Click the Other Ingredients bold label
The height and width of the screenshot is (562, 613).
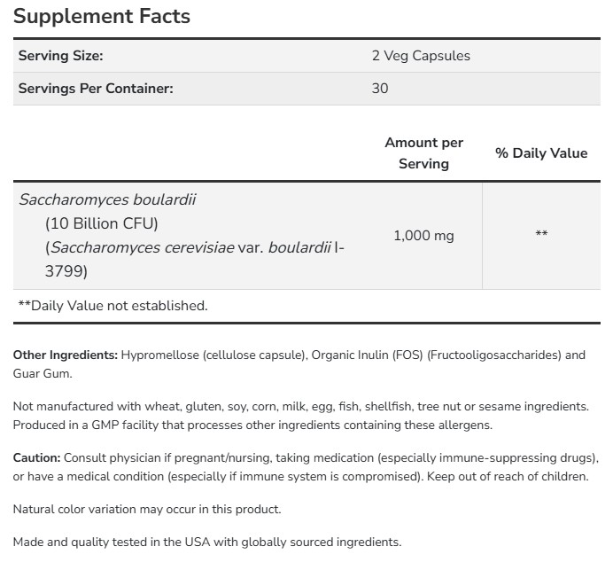coord(66,355)
